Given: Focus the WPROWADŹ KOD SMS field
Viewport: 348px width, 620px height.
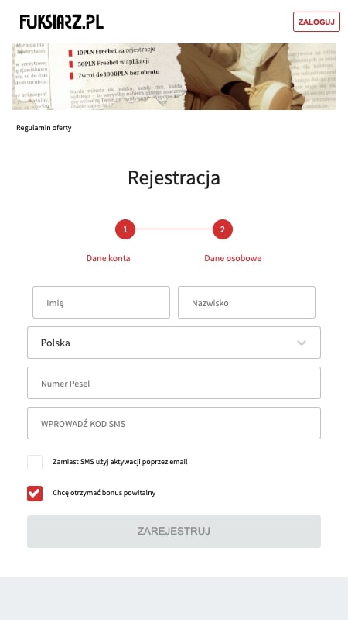Looking at the screenshot, I should 174,423.
